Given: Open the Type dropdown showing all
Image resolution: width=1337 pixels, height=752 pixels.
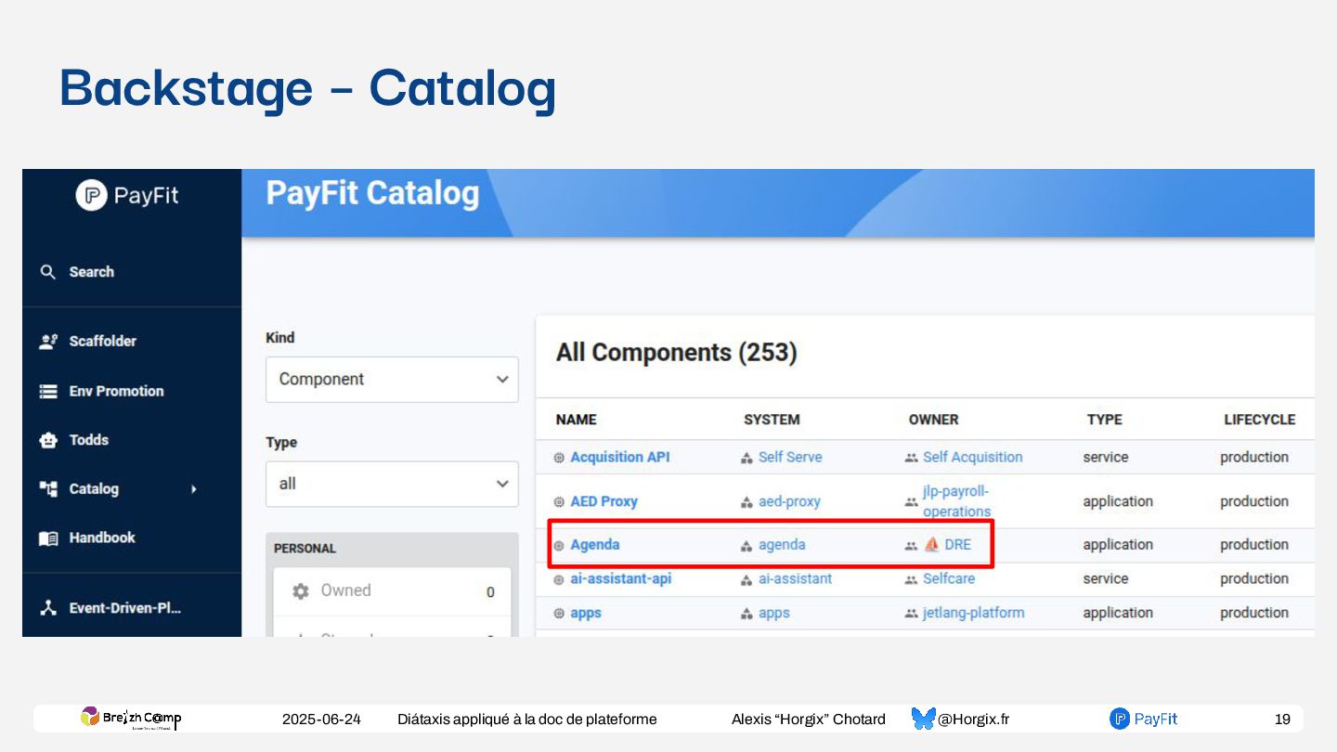Looking at the screenshot, I should point(392,484).
